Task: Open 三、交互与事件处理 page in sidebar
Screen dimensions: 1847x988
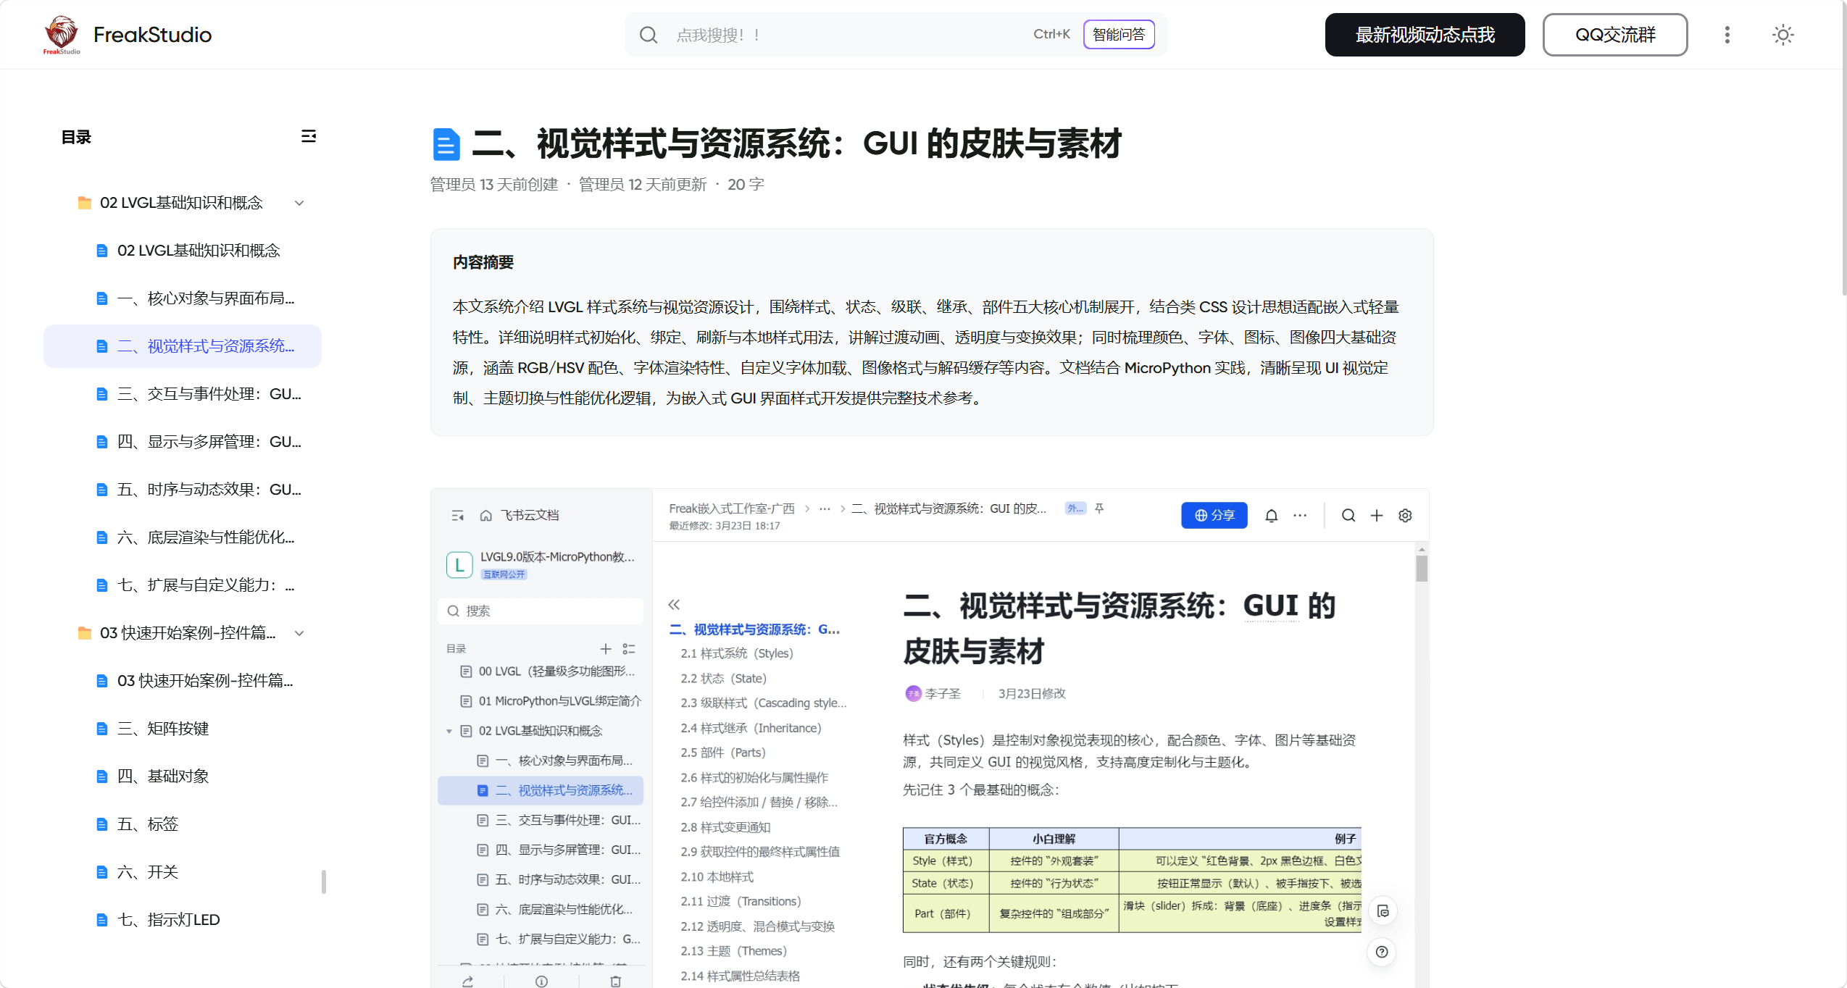Action: [209, 394]
